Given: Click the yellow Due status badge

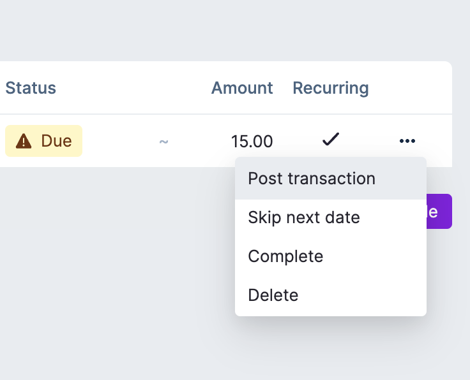Looking at the screenshot, I should 43,141.
